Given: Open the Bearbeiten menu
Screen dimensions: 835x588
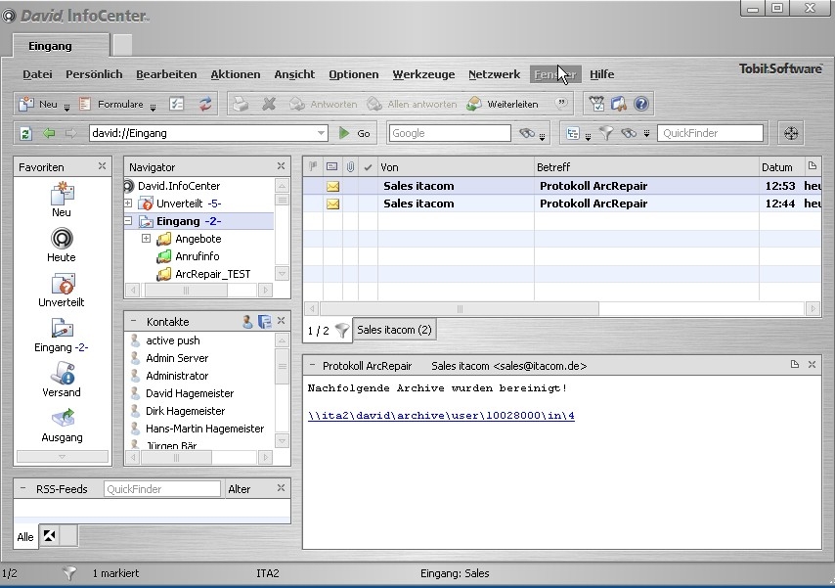Looking at the screenshot, I should pos(166,74).
